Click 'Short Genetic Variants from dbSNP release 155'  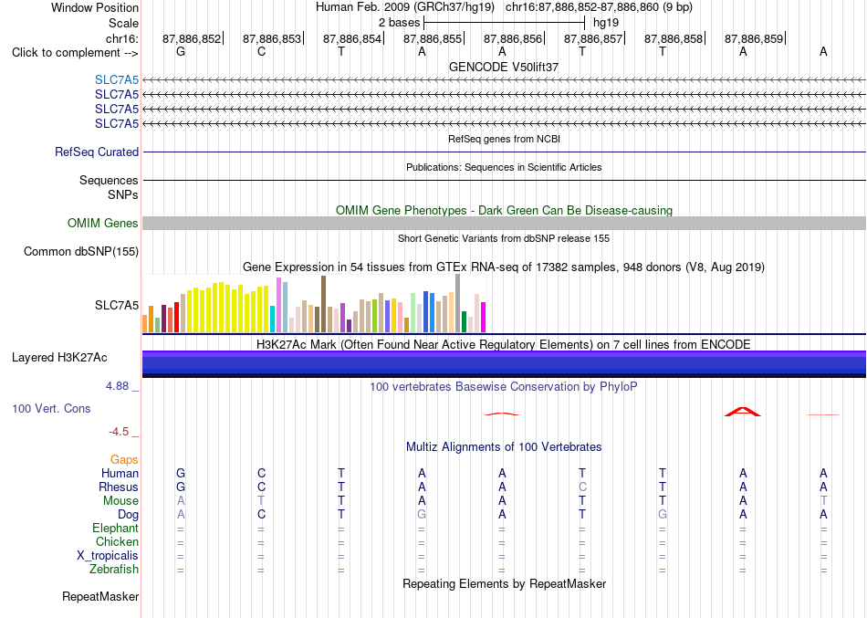pos(504,238)
